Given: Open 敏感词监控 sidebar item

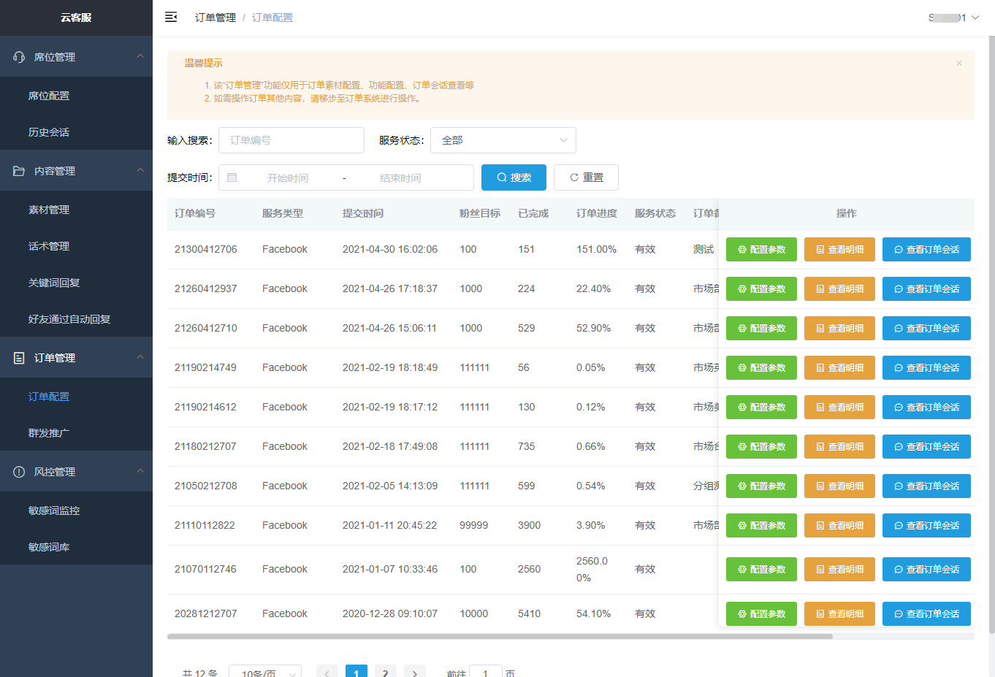Looking at the screenshot, I should pyautogui.click(x=54, y=510).
